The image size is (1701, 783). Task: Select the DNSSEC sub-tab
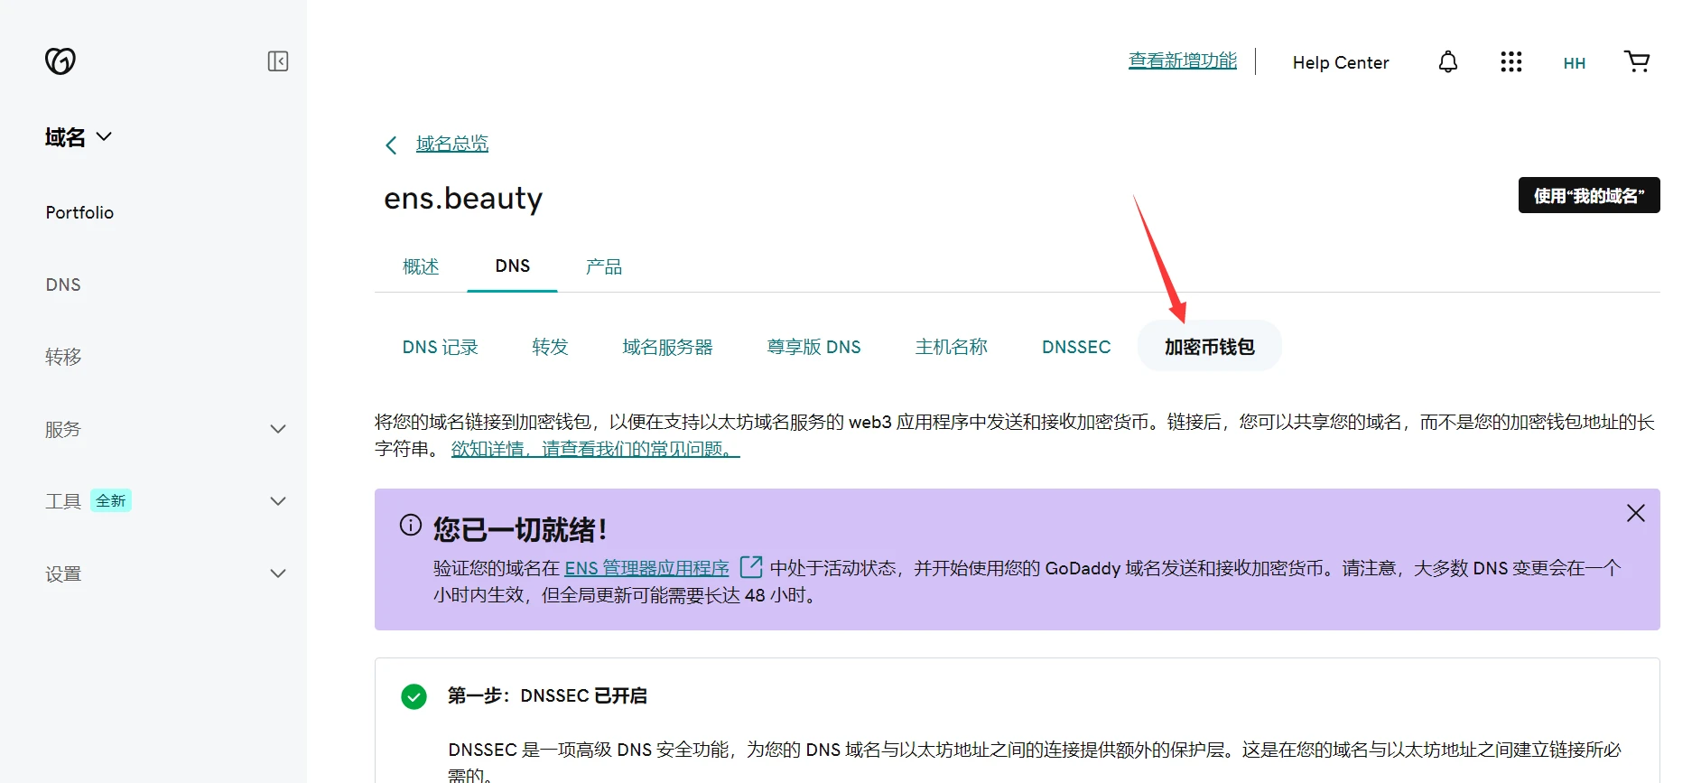[x=1075, y=347]
